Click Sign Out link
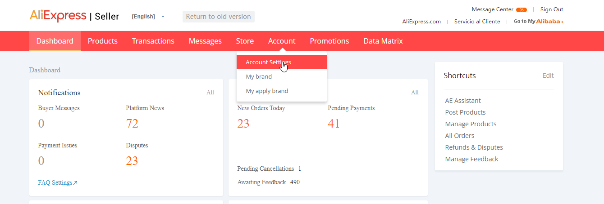Viewport: 604px width, 204px height. [x=552, y=9]
